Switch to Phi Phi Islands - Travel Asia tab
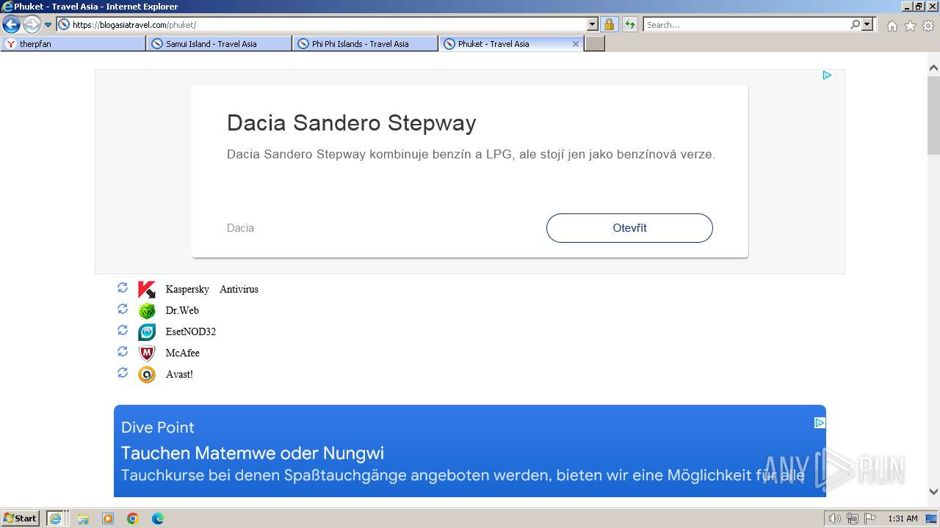The width and height of the screenshot is (940, 528). 365,44
